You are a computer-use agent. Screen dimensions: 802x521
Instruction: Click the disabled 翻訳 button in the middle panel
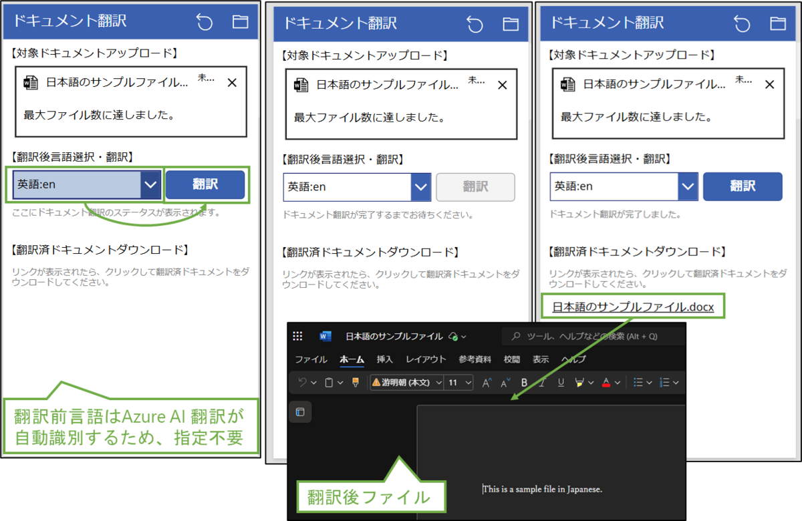(476, 187)
